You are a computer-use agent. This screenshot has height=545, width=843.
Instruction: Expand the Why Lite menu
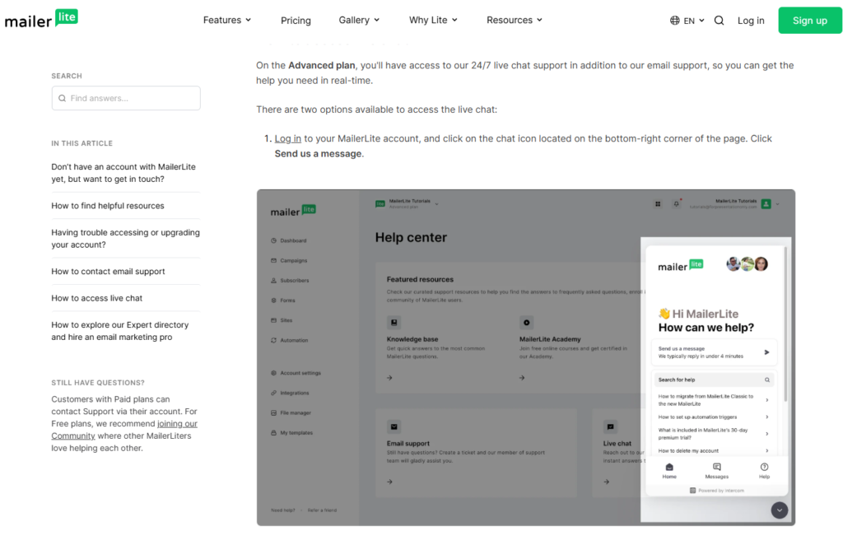pos(433,20)
